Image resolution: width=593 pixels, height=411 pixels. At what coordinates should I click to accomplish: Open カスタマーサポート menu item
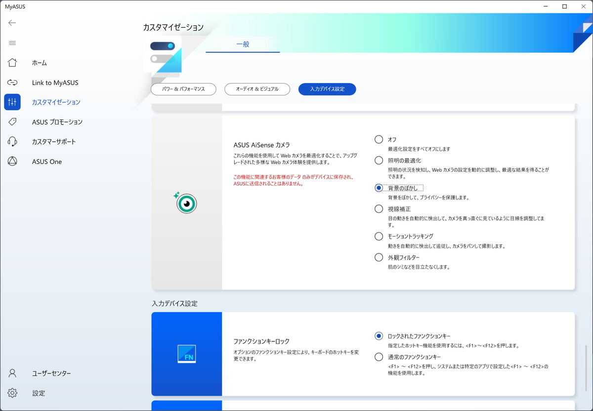click(x=54, y=142)
